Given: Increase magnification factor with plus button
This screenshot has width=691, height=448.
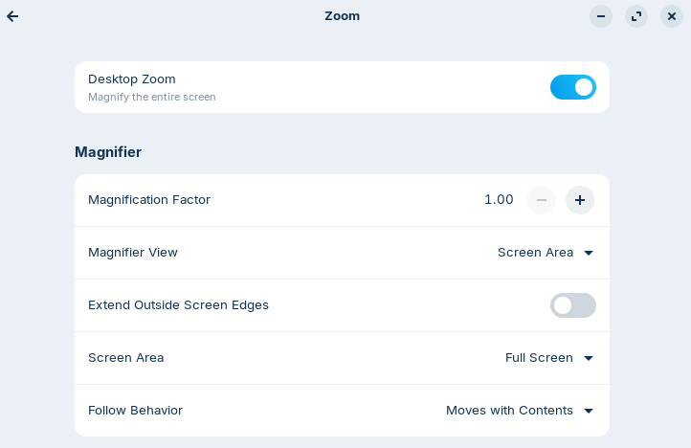Looking at the screenshot, I should 580,200.
